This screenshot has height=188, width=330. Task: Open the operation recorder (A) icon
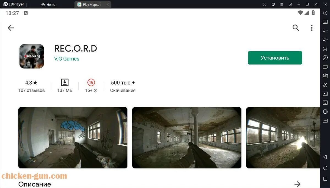coord(325,58)
